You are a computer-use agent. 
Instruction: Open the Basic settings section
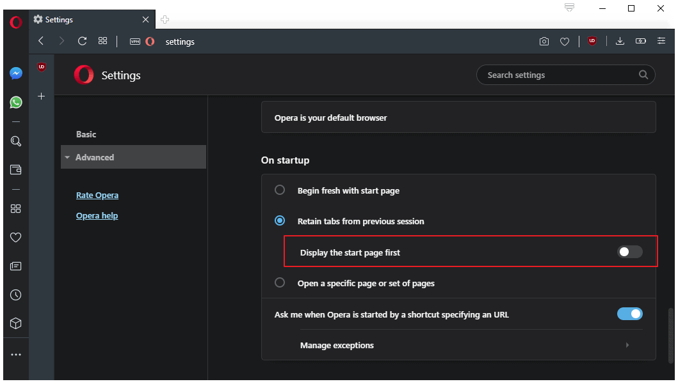(x=86, y=134)
